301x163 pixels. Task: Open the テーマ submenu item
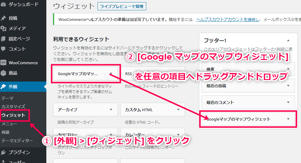[x=8, y=98]
